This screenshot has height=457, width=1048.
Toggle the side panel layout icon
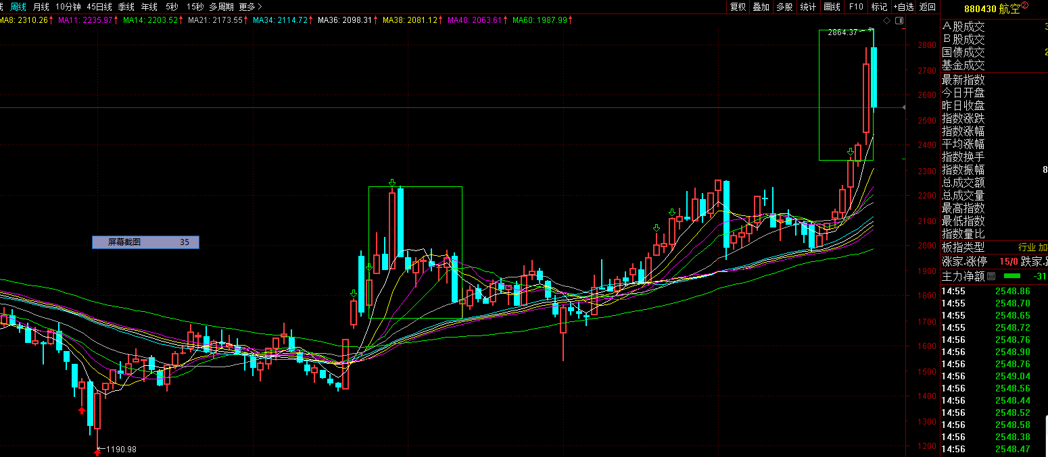click(899, 20)
